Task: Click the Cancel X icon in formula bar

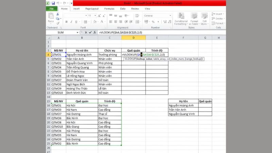Action: point(86,32)
